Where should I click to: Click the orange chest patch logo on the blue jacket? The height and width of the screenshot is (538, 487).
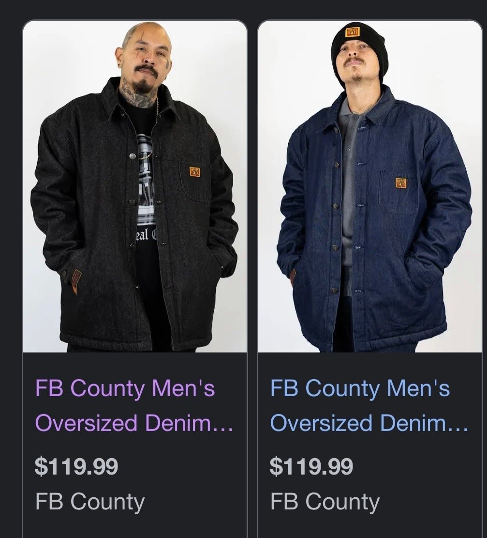click(401, 183)
